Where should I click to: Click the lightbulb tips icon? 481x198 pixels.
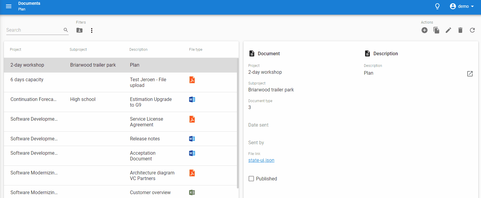coord(437,6)
